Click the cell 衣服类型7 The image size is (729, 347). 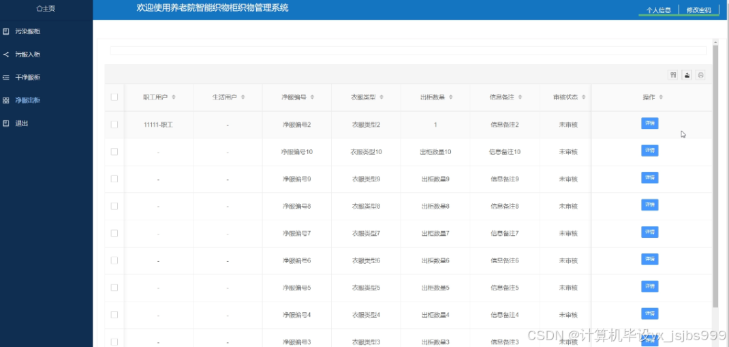(x=366, y=233)
